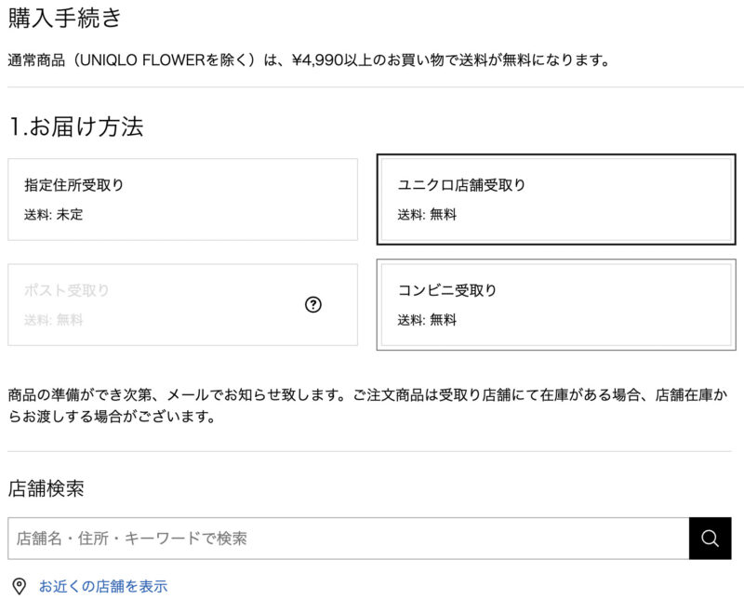Select コンビニ受取り pickup option

pos(556,304)
